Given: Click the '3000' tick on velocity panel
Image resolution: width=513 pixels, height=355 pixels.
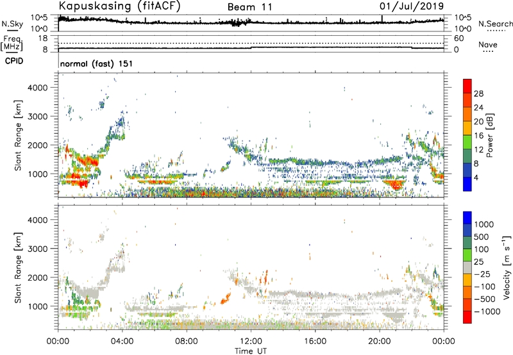Looking at the screenshot, I should (37, 249).
